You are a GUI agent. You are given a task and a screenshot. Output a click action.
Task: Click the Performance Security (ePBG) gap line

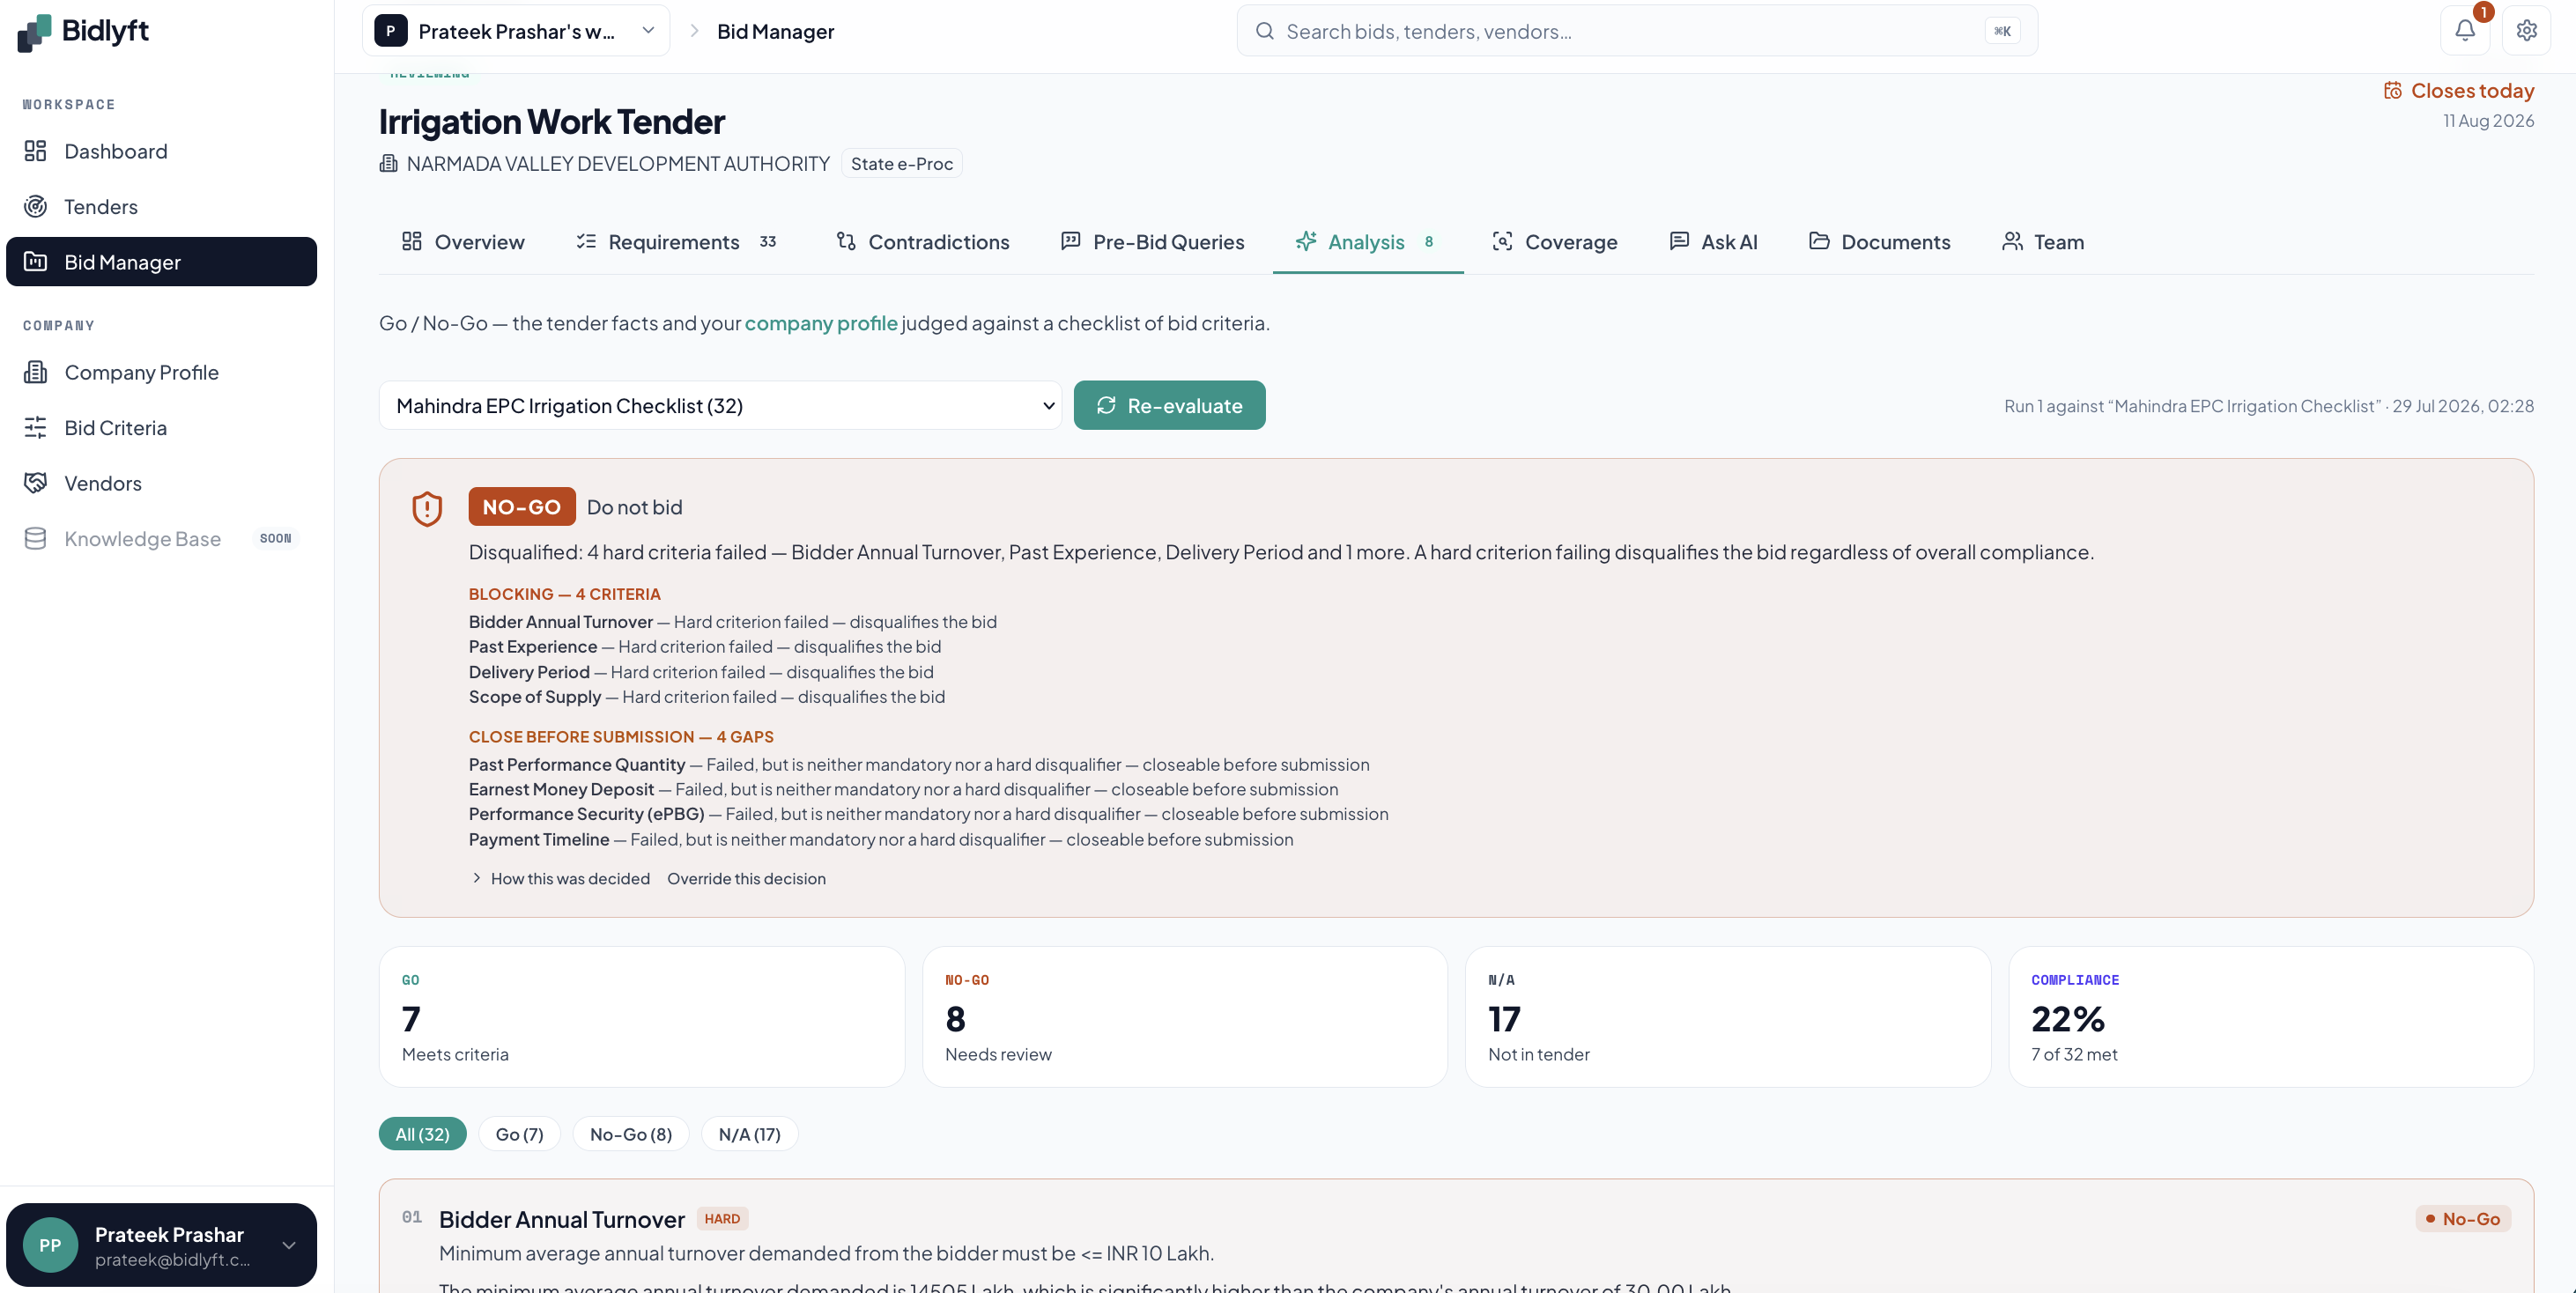[929, 814]
